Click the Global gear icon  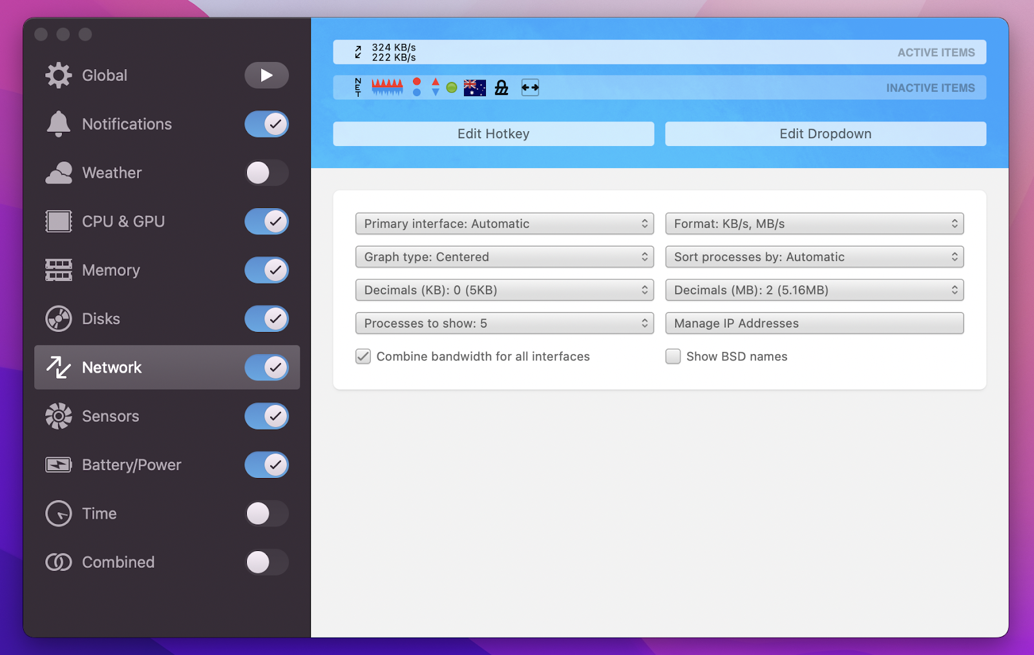click(x=59, y=76)
